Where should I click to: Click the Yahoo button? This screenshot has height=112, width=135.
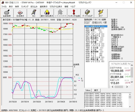[88, 90]
